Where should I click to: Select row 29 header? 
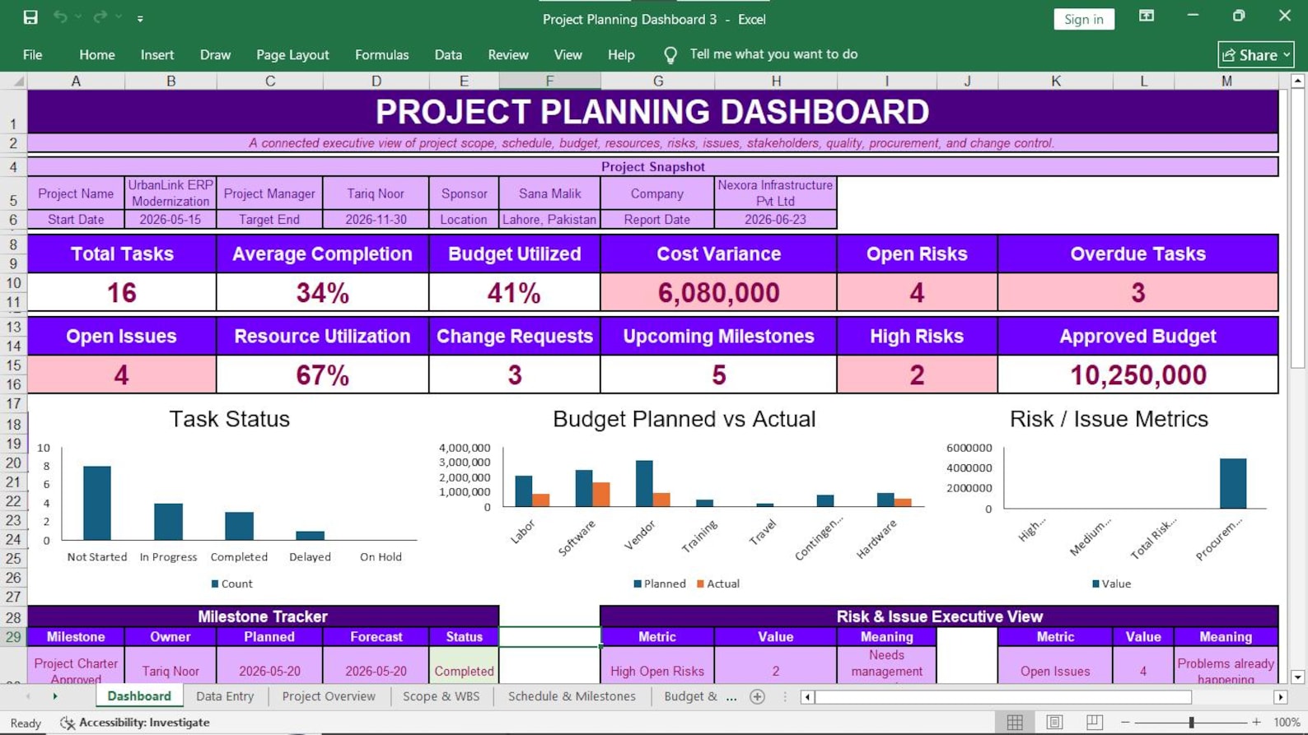[13, 637]
